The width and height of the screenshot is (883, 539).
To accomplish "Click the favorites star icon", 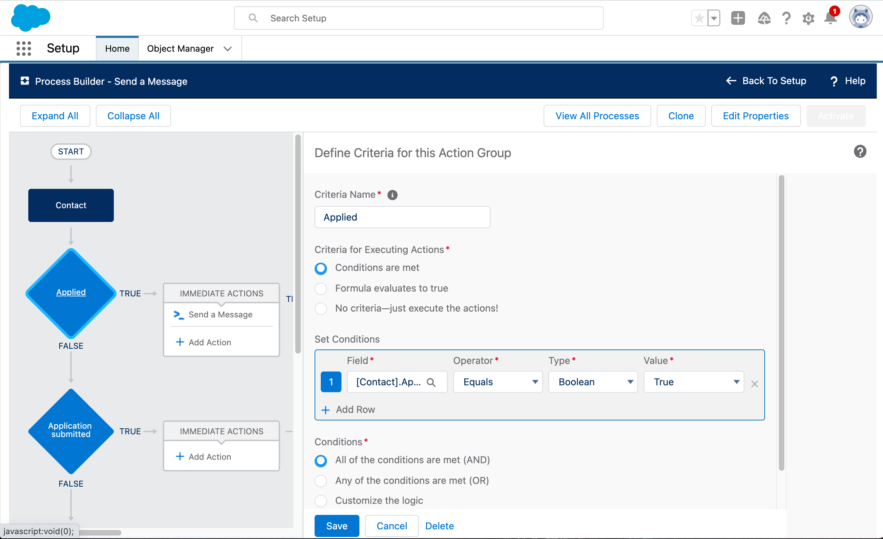I will (x=699, y=18).
